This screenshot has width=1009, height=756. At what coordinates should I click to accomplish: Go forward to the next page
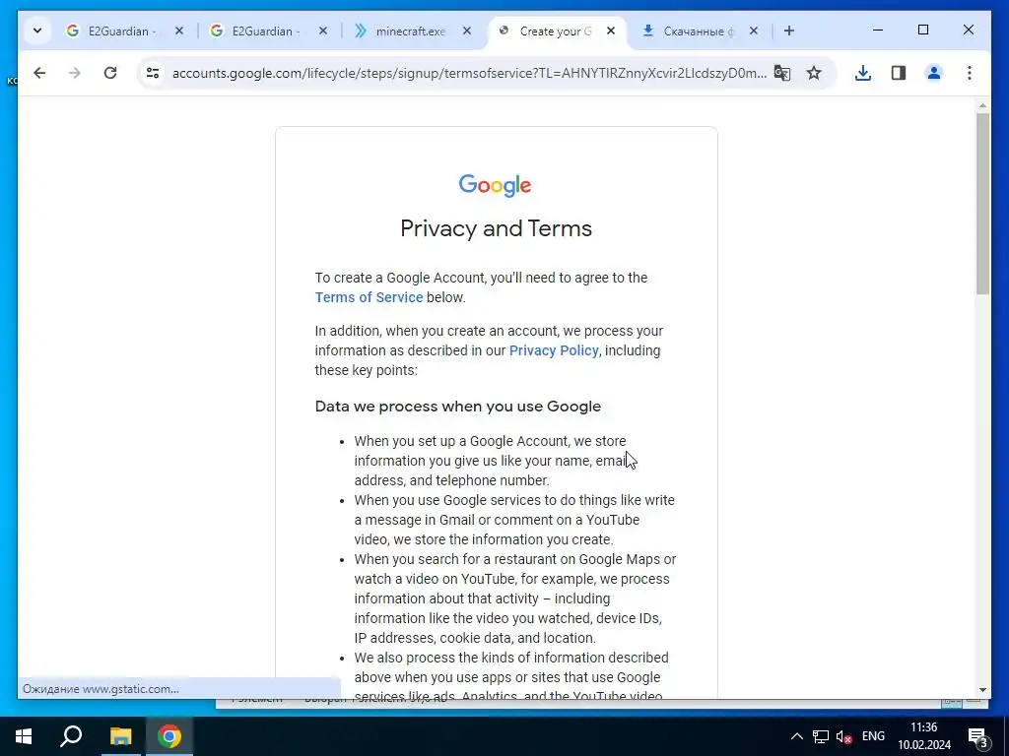click(75, 73)
